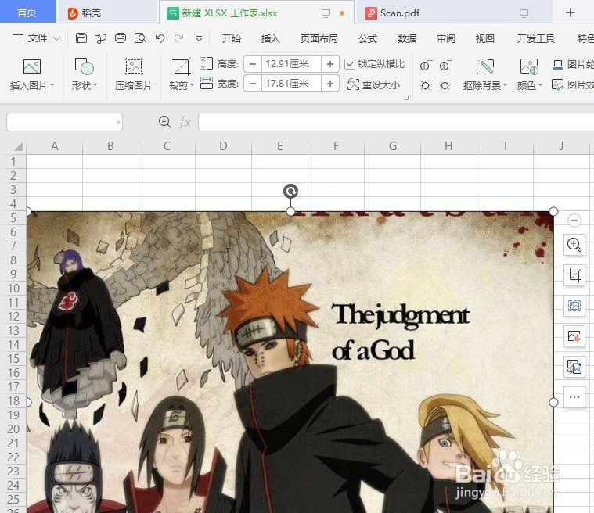
Task: Increase picture width with plus button
Action: tap(330, 84)
